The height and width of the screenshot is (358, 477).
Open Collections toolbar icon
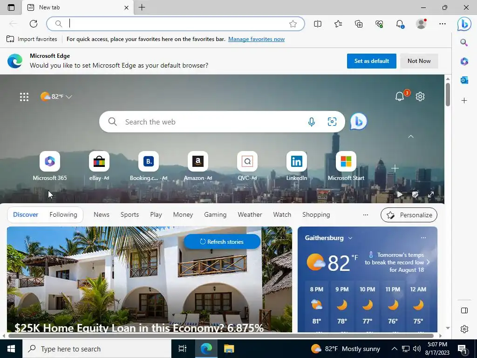pos(359,24)
